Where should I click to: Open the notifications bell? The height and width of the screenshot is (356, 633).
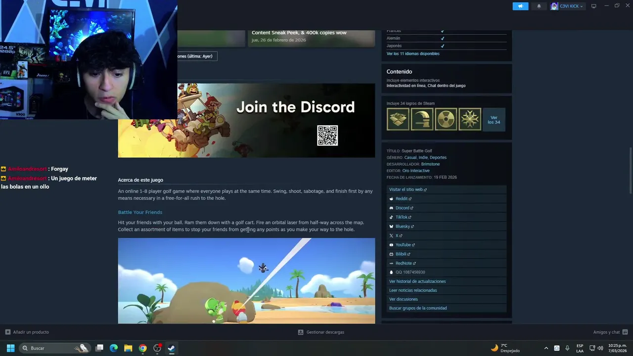[x=539, y=6]
